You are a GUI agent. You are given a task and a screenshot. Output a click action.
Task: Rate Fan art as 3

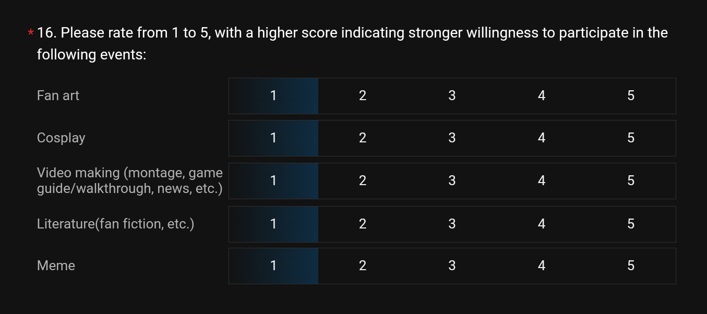coord(452,96)
